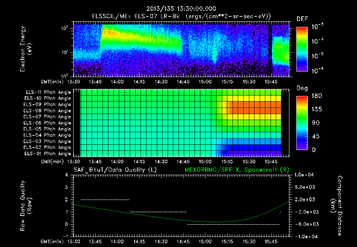The width and height of the screenshot is (357, 247).
Task: Select the ELS-04 Pitch Angle label
Action: (47, 135)
